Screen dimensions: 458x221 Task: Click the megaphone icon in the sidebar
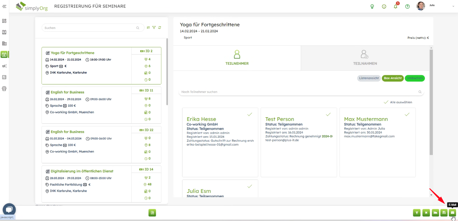point(4,66)
